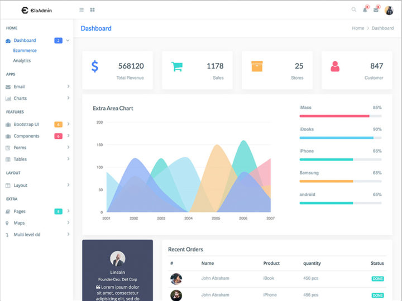The width and height of the screenshot is (402, 301).
Task: Expand the Maps submenu arrow
Action: 68,222
